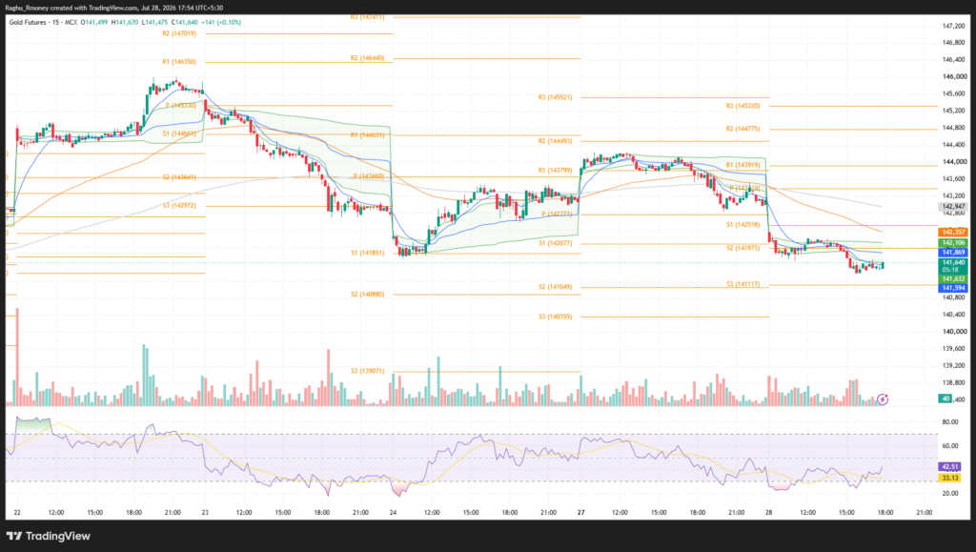Image resolution: width=976 pixels, height=552 pixels.
Task: Select pivot label R1 (144631)
Action: 367,135
